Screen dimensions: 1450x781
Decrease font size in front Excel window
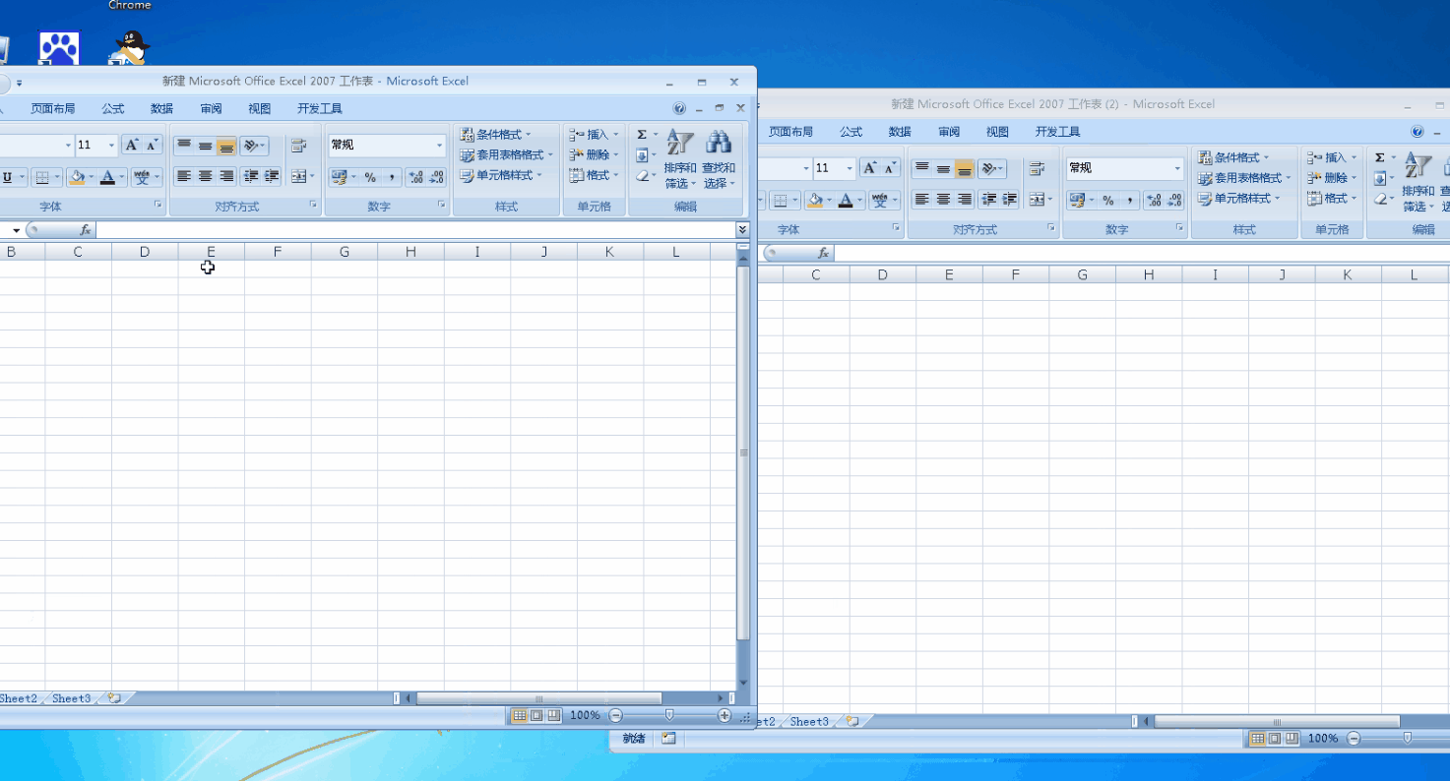pyautogui.click(x=153, y=146)
